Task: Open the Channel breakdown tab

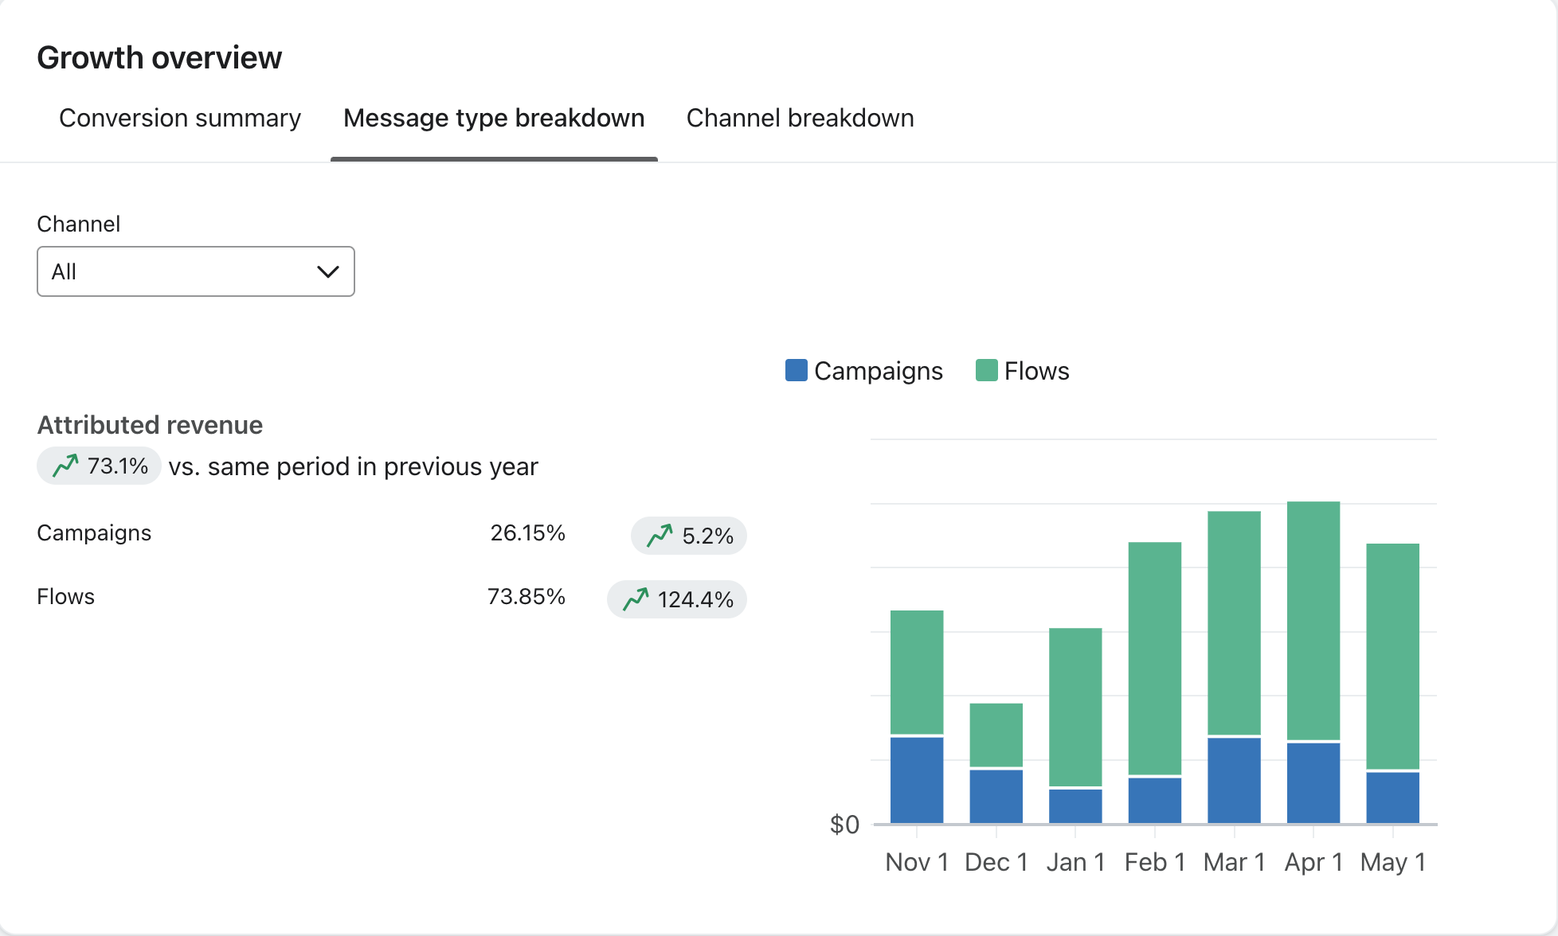Action: 800,118
